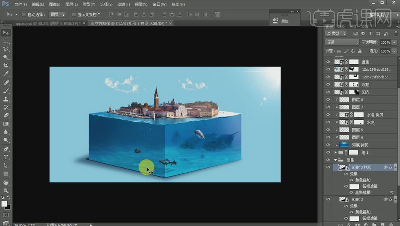This screenshot has height=226, width=400.
Task: Open the opacity 100% dropdown arrow
Action: 394,42
